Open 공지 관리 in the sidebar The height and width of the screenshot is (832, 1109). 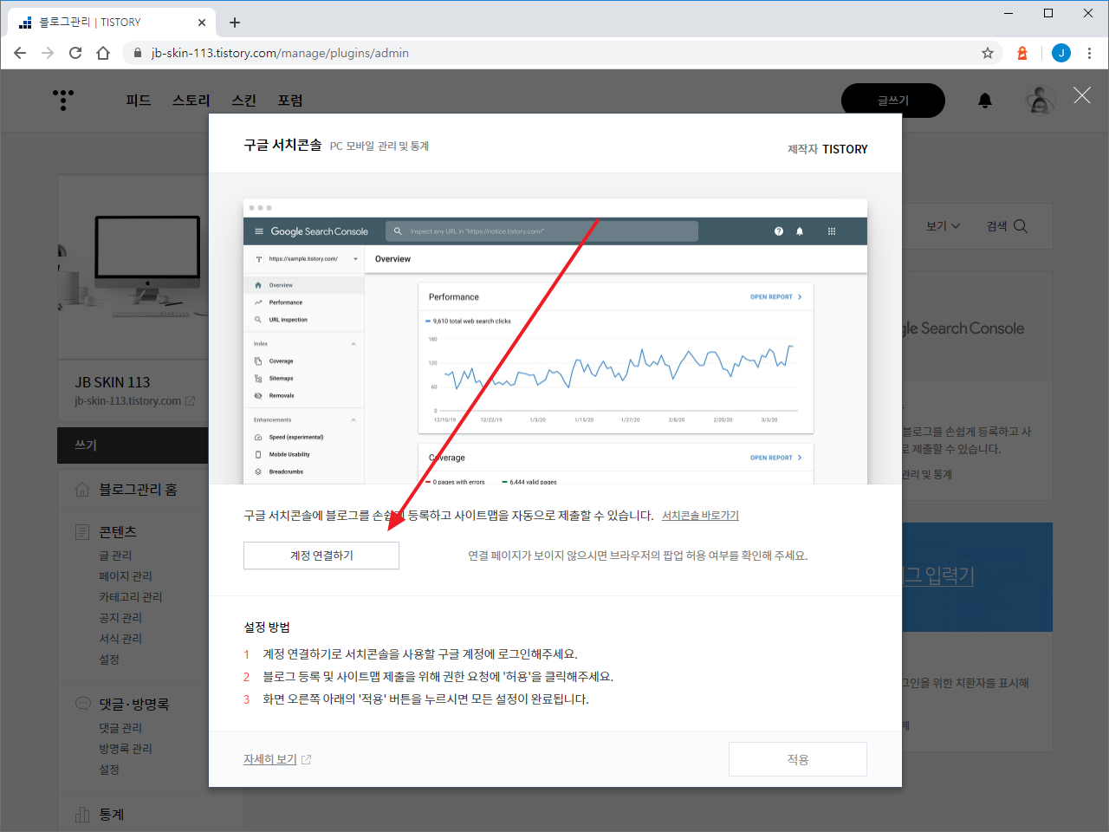tap(120, 618)
